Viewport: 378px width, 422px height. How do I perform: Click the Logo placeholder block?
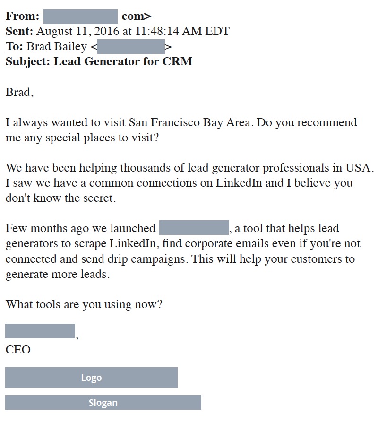click(91, 377)
